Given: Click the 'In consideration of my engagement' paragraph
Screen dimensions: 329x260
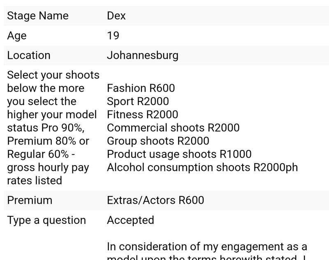Looking at the screenshot, I should coord(207,251).
